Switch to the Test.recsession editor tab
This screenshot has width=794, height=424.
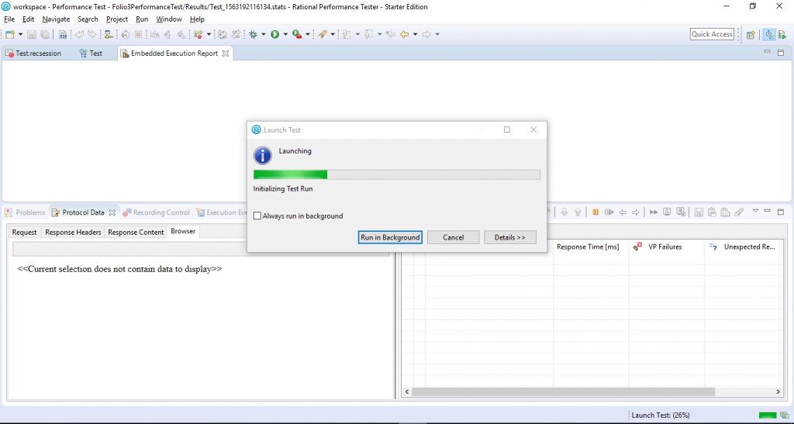coord(33,53)
